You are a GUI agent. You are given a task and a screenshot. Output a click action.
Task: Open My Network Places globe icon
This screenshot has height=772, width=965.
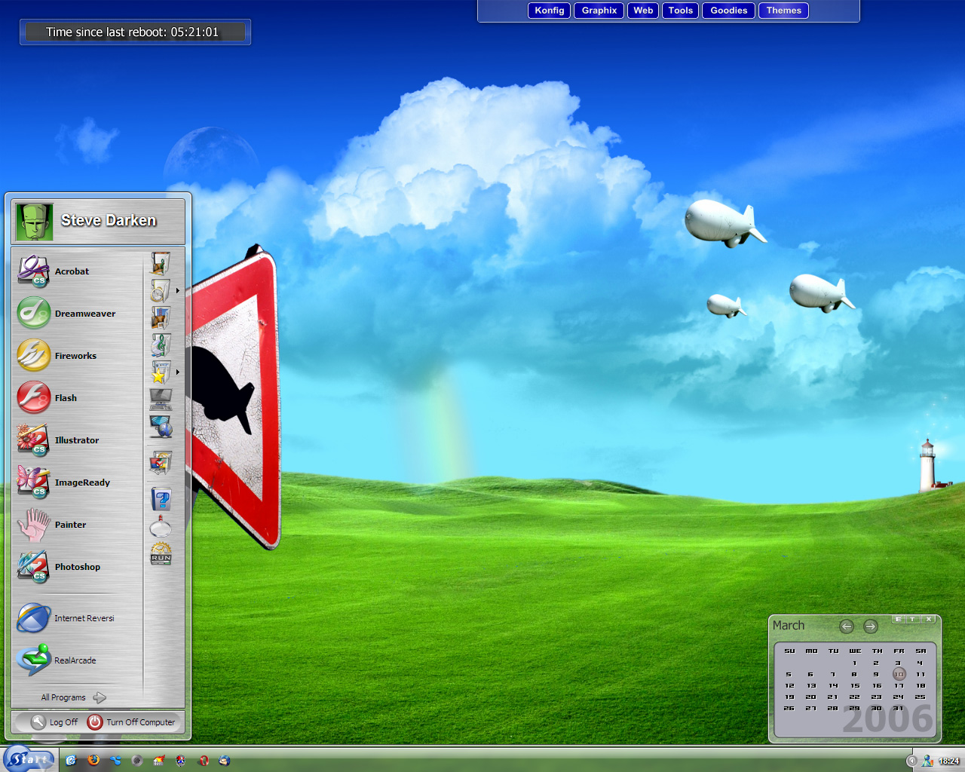[161, 426]
